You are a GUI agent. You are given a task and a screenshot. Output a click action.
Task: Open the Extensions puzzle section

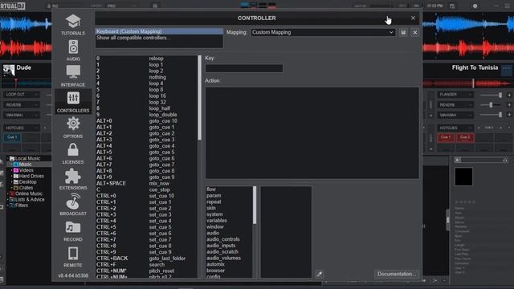click(73, 179)
